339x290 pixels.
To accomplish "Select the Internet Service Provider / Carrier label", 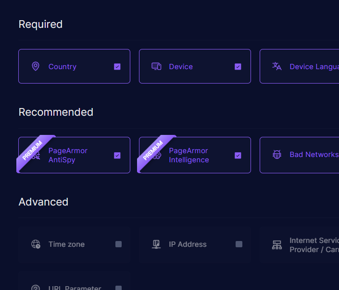I will pyautogui.click(x=314, y=245).
